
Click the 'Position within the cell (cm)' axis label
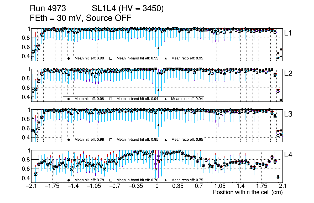coord(248,192)
